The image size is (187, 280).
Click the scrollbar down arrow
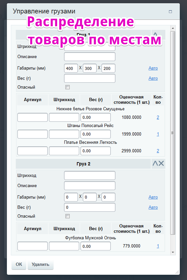point(173,252)
